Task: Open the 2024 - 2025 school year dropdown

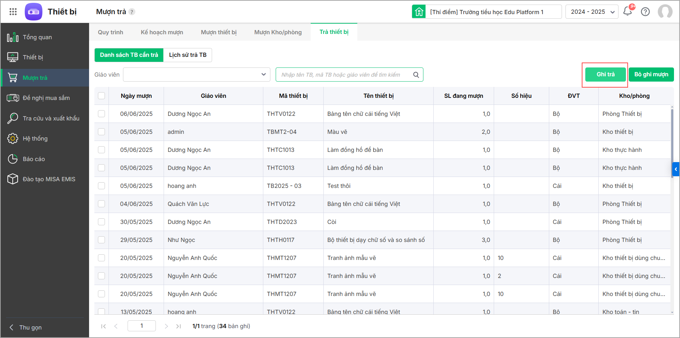Action: pos(592,12)
